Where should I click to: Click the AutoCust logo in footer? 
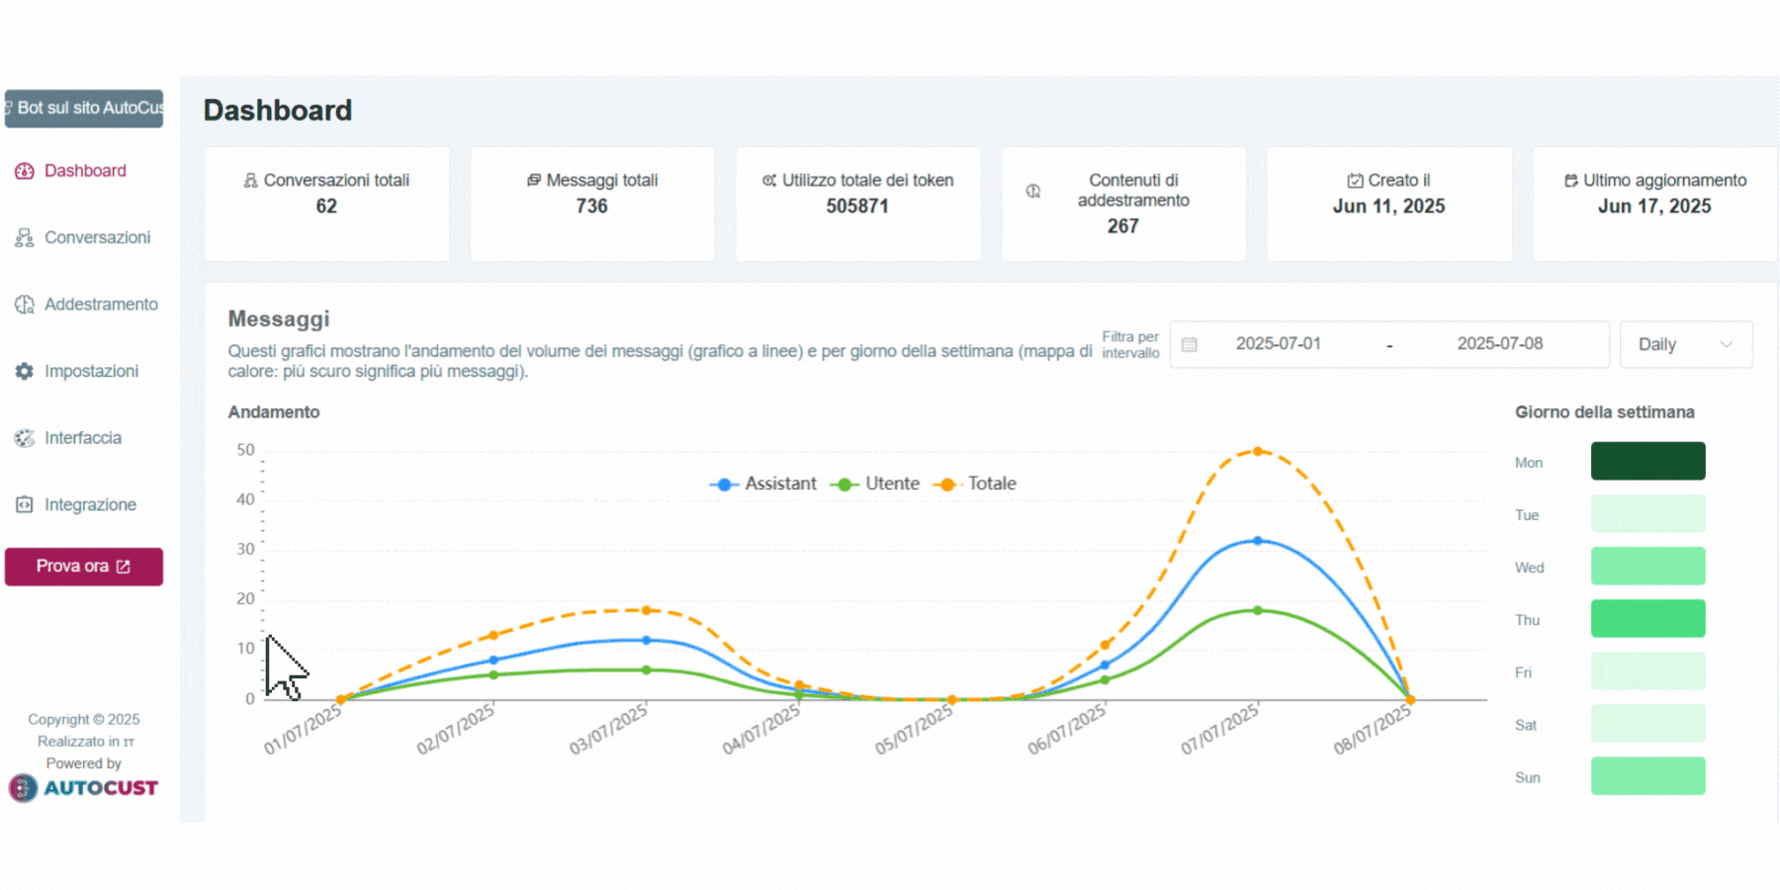(x=83, y=787)
